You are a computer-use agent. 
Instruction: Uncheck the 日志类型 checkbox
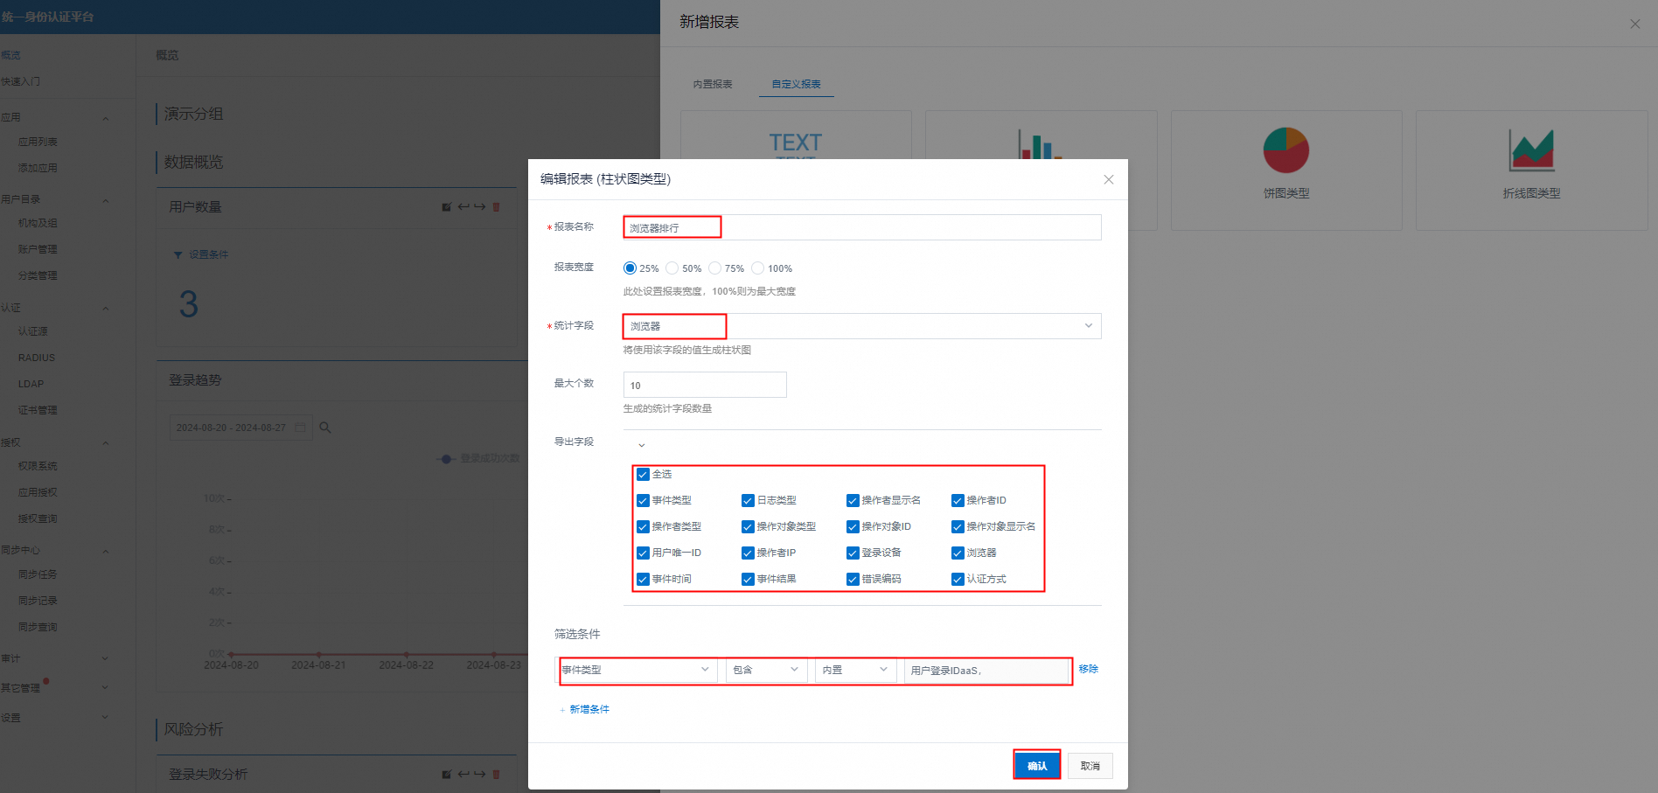tap(748, 501)
